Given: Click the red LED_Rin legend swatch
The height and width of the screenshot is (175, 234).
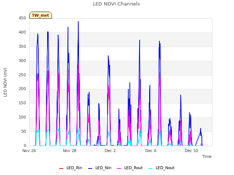Looking at the screenshot, I should pyautogui.click(x=61, y=168).
